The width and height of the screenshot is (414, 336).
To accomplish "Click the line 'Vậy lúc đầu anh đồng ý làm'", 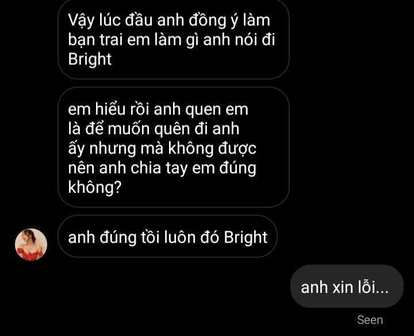I will coord(169,20).
